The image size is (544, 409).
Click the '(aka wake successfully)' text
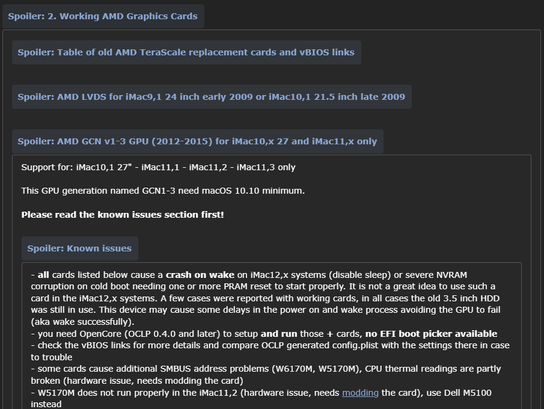pos(74,322)
